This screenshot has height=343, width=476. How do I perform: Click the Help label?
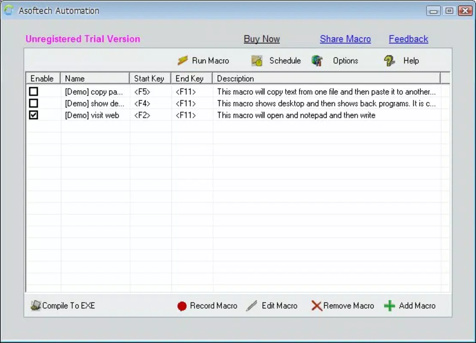tap(411, 60)
